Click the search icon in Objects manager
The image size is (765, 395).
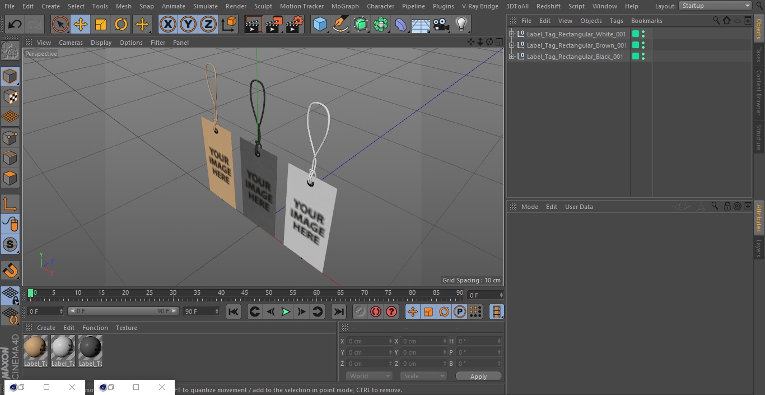(x=716, y=21)
